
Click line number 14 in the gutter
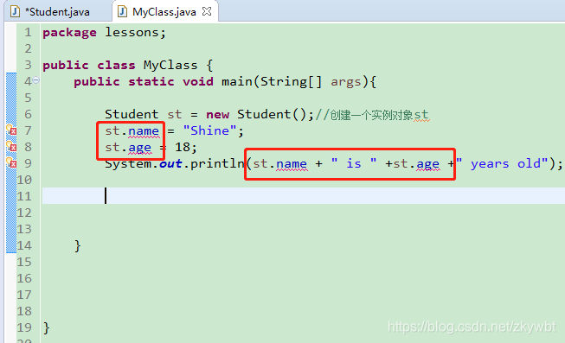24,245
